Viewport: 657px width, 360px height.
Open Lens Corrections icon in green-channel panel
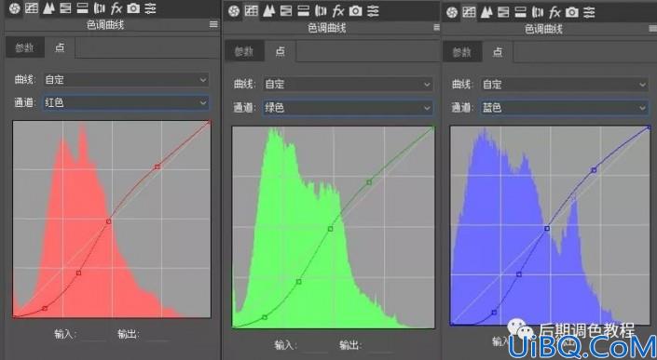(321, 11)
